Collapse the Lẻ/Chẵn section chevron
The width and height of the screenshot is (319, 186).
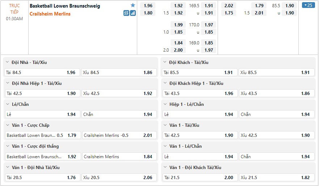pyautogui.click(x=8, y=104)
